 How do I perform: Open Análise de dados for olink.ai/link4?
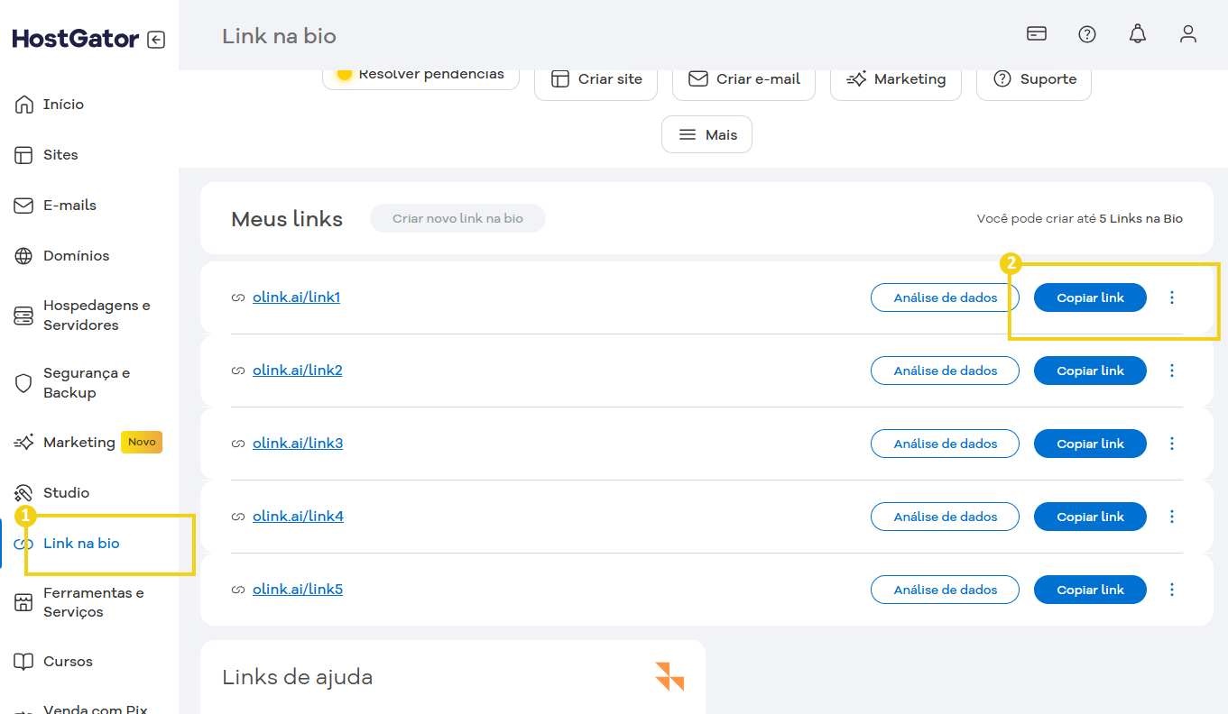[945, 517]
